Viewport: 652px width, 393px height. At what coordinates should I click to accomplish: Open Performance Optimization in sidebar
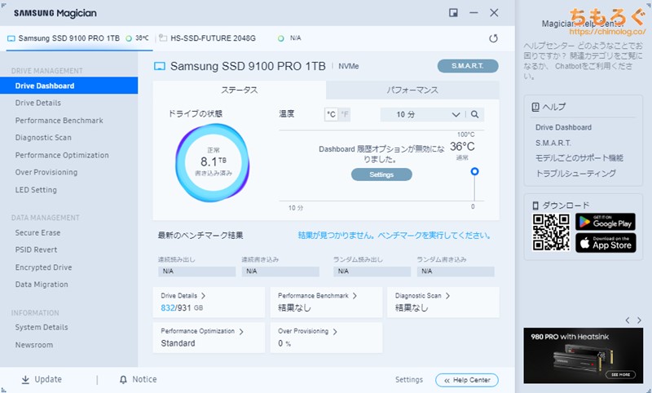click(x=62, y=155)
